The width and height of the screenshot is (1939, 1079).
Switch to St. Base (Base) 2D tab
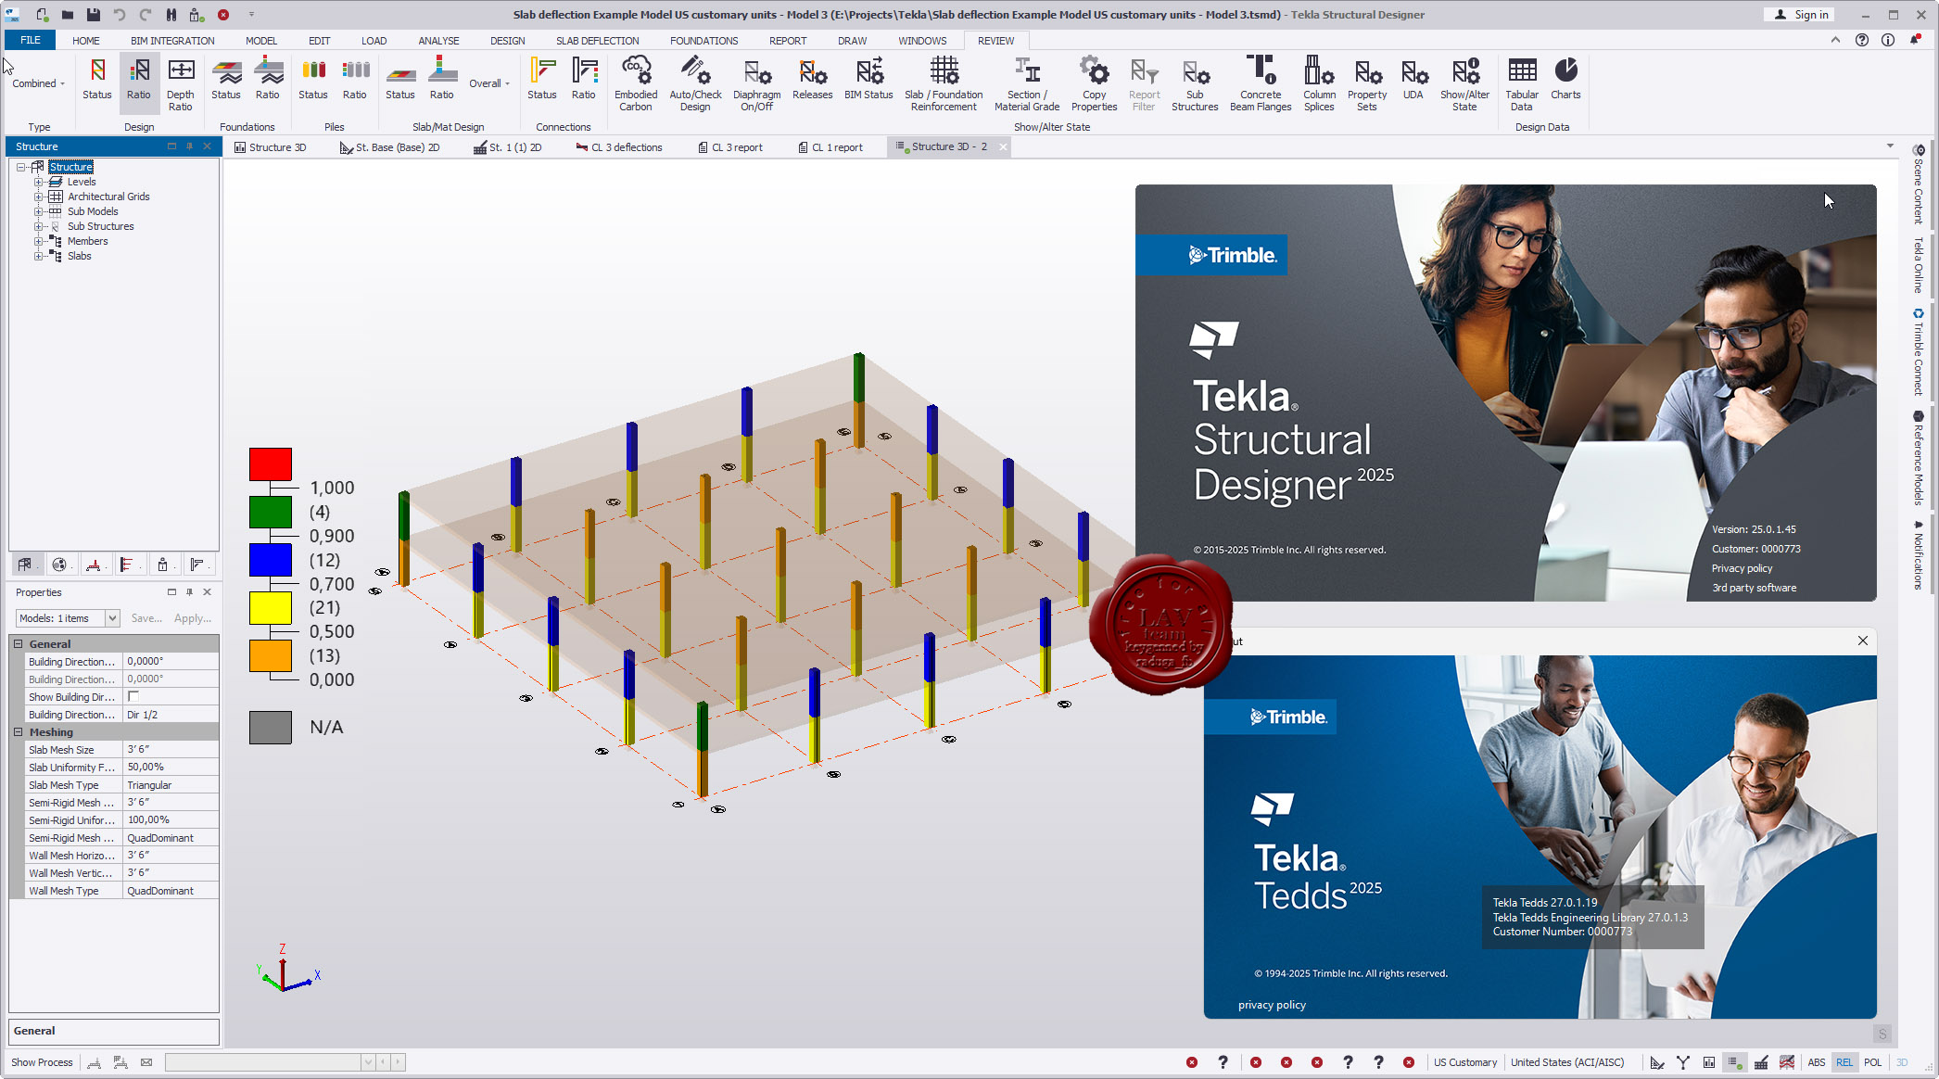tap(389, 147)
